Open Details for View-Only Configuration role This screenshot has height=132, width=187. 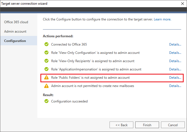click(x=175, y=53)
